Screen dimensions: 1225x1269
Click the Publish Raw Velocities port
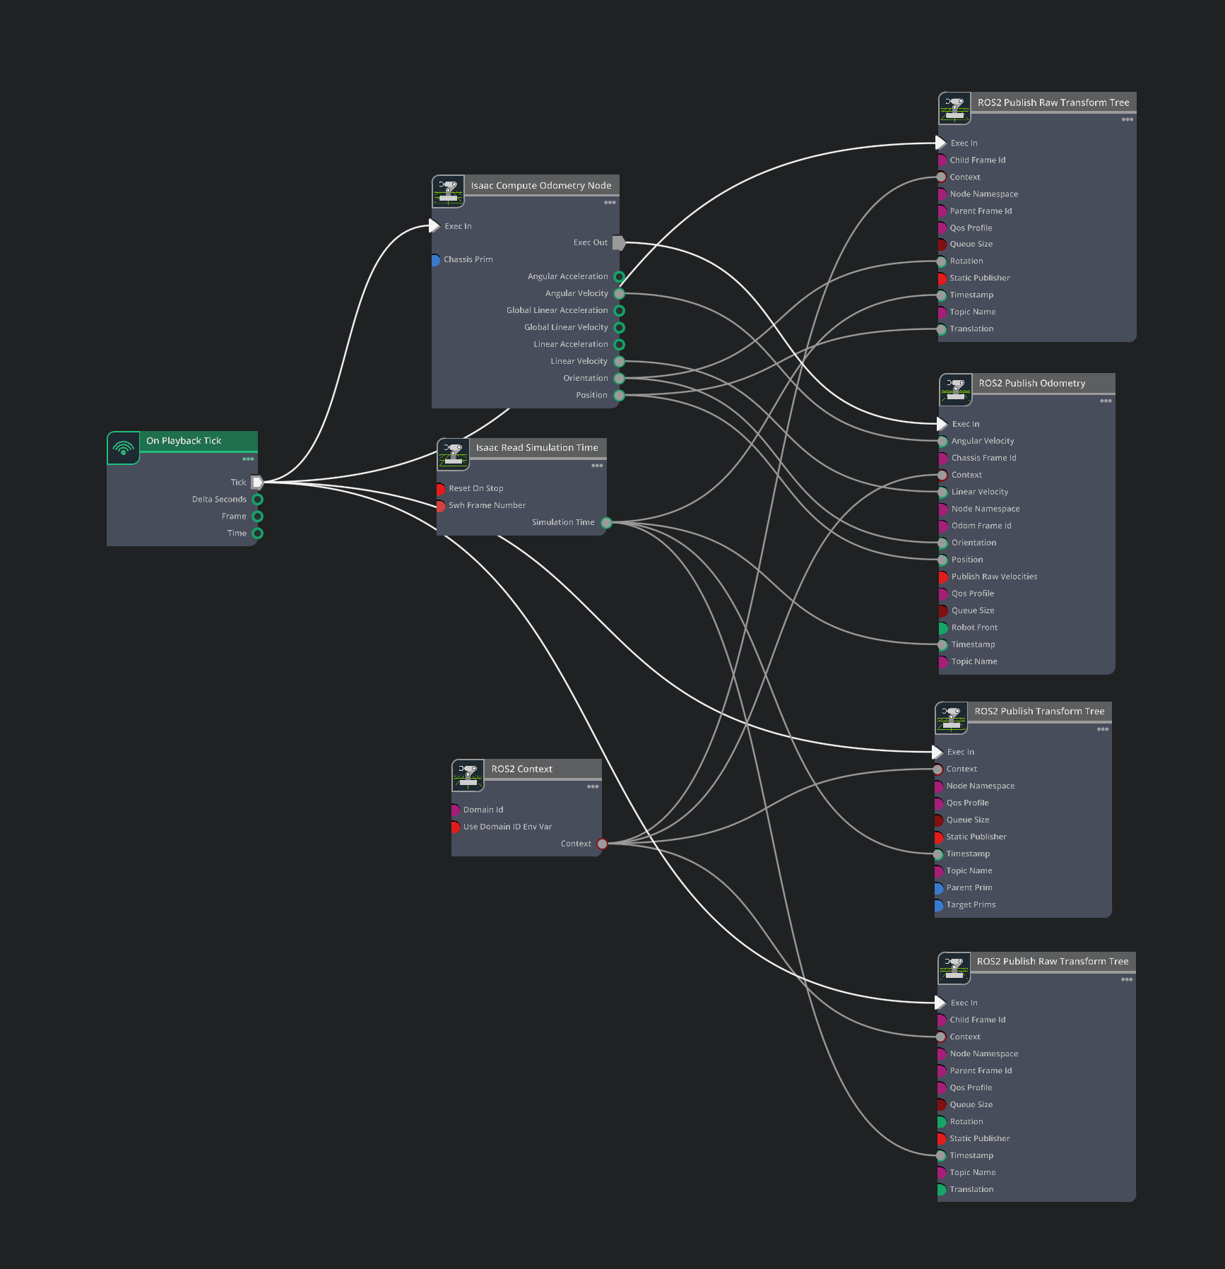coord(942,577)
